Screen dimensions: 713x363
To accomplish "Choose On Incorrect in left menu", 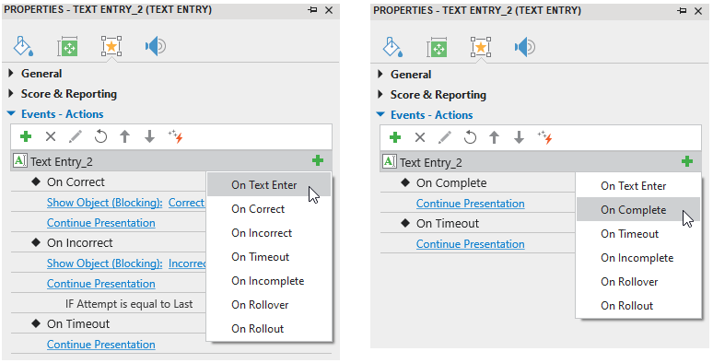I will tap(269, 233).
